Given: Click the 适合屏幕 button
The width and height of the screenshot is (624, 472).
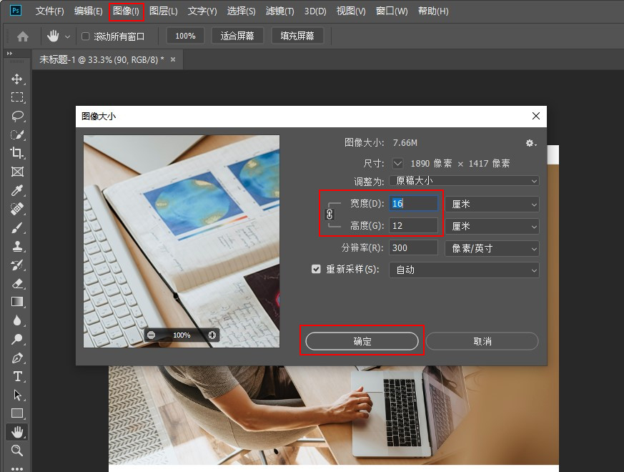Looking at the screenshot, I should 237,34.
